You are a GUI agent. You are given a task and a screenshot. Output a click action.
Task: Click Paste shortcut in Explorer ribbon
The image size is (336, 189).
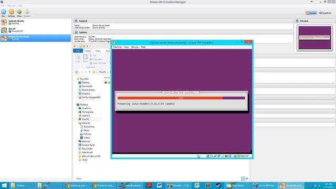[98, 63]
